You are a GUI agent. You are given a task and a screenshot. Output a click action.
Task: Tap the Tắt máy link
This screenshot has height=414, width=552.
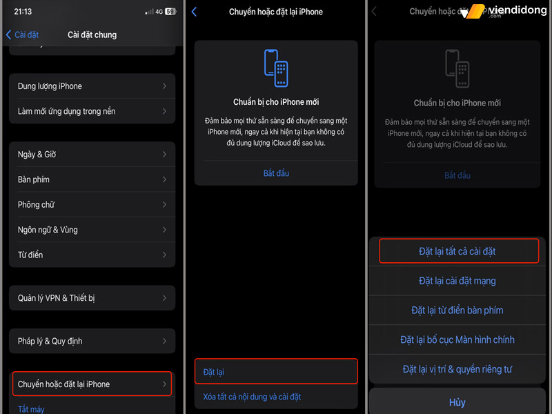pyautogui.click(x=31, y=409)
